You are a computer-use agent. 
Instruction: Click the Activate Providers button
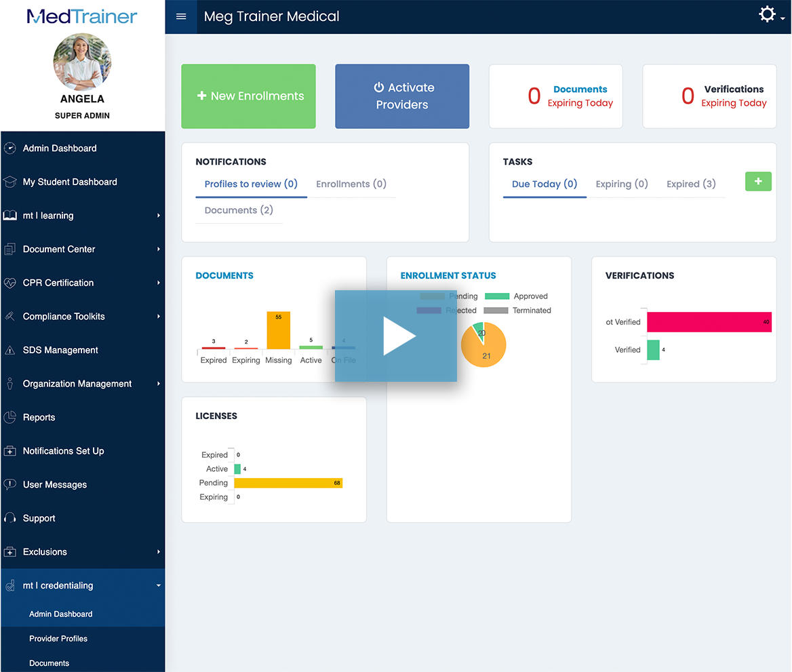point(402,96)
